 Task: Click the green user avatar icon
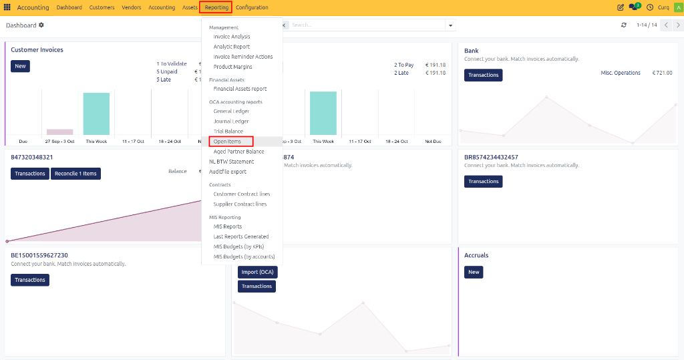click(x=679, y=7)
